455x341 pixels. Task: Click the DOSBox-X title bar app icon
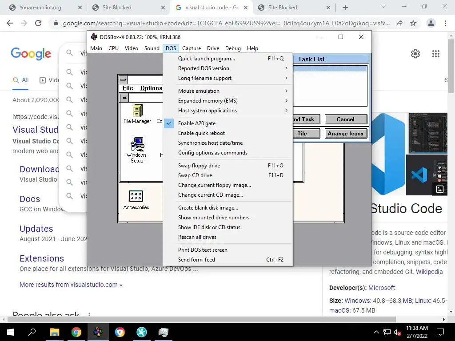pyautogui.click(x=94, y=37)
